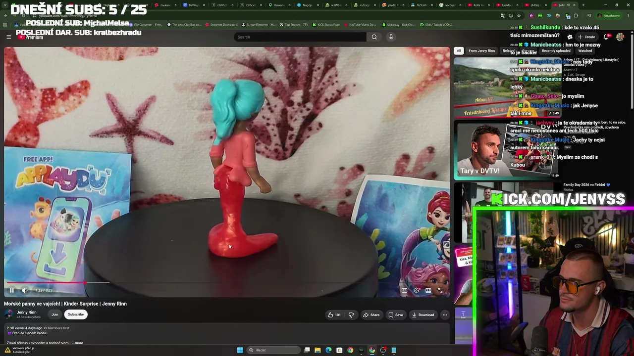This screenshot has width=634, height=356.
Task: Open the StreamElements bookmark
Action: [258, 24]
